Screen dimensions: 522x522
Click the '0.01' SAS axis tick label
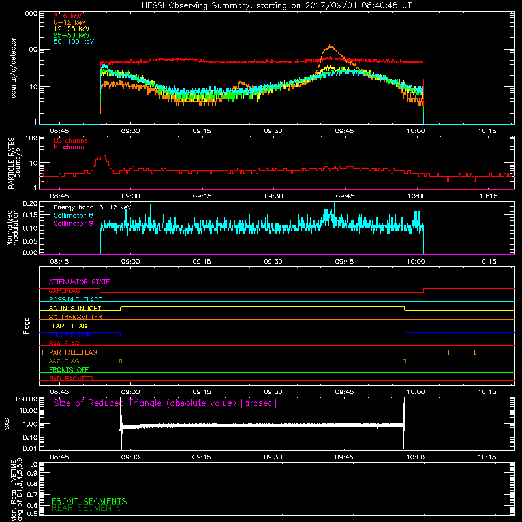tap(30, 448)
